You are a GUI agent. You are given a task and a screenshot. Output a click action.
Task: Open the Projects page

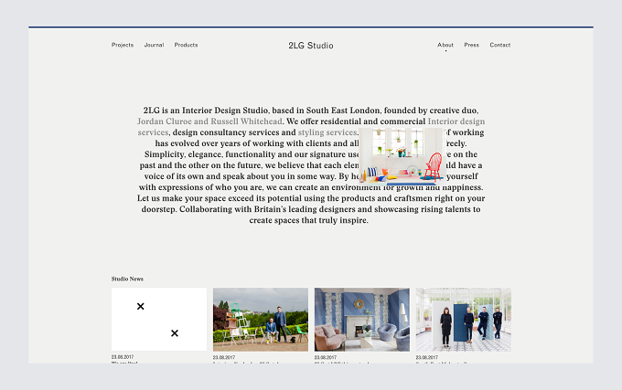click(123, 45)
